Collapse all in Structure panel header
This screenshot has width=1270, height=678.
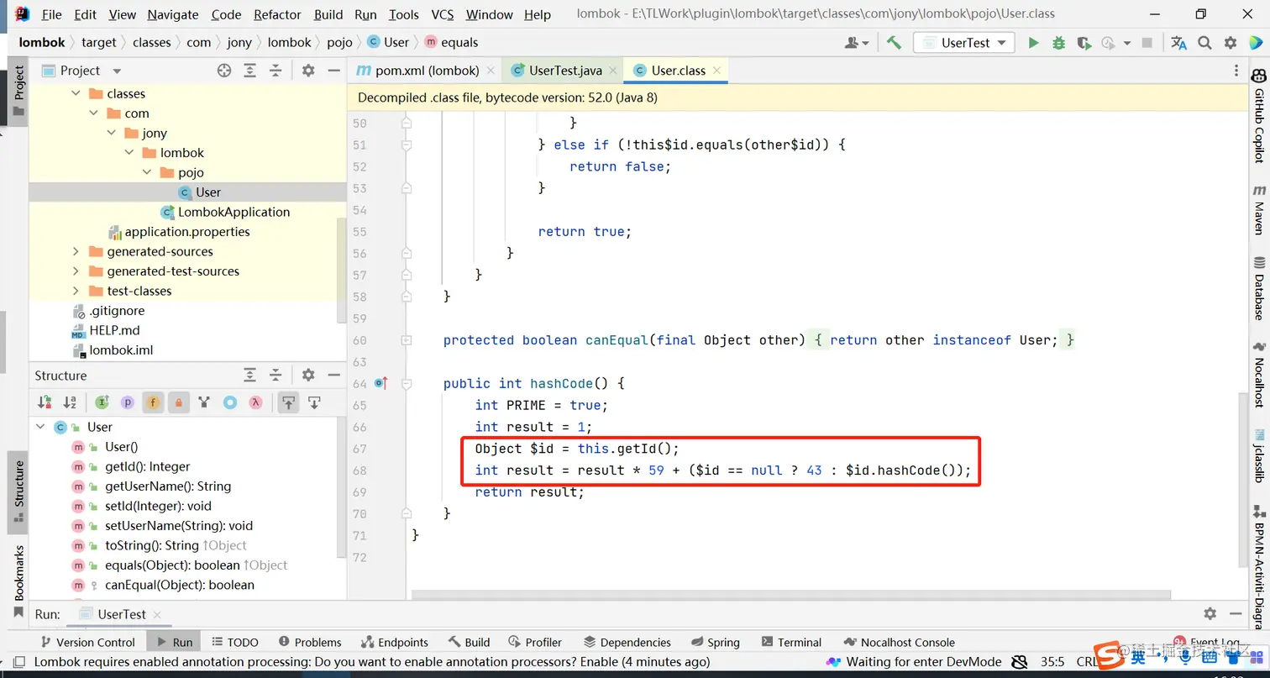pyautogui.click(x=275, y=376)
